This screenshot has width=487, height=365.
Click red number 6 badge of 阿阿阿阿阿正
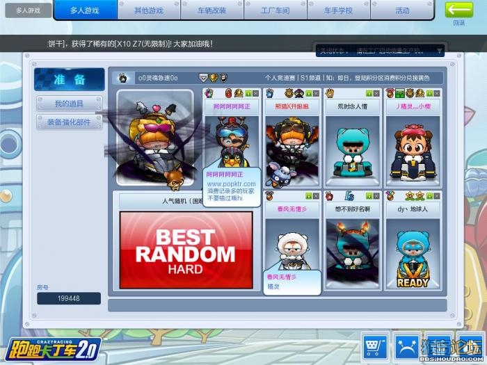tap(229, 93)
